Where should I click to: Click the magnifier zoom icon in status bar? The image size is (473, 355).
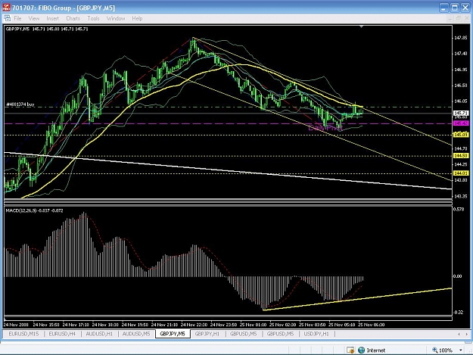click(434, 350)
